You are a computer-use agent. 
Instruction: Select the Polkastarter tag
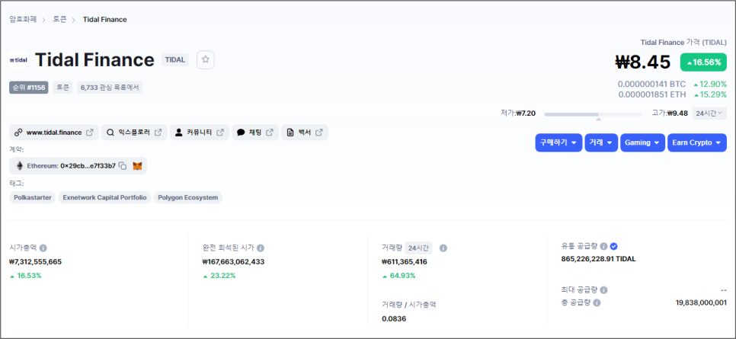tap(33, 197)
